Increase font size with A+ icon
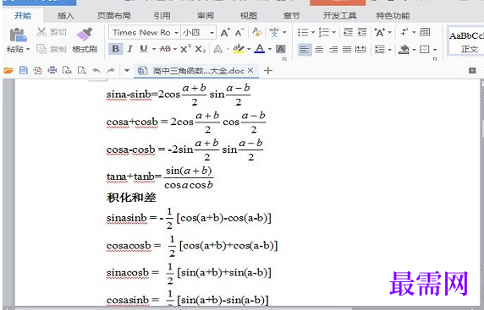The image size is (484, 310). pos(225,32)
